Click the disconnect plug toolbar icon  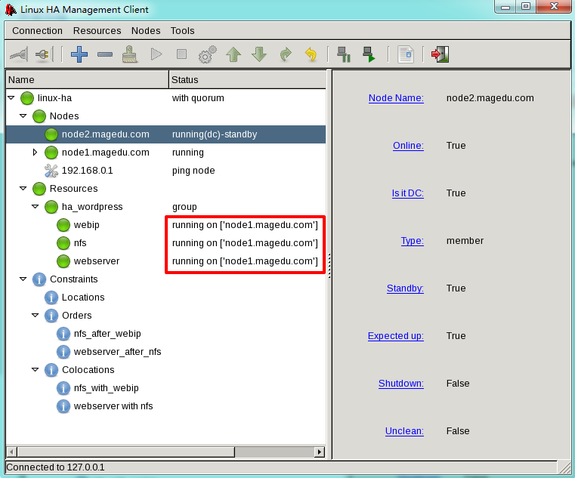click(x=44, y=54)
